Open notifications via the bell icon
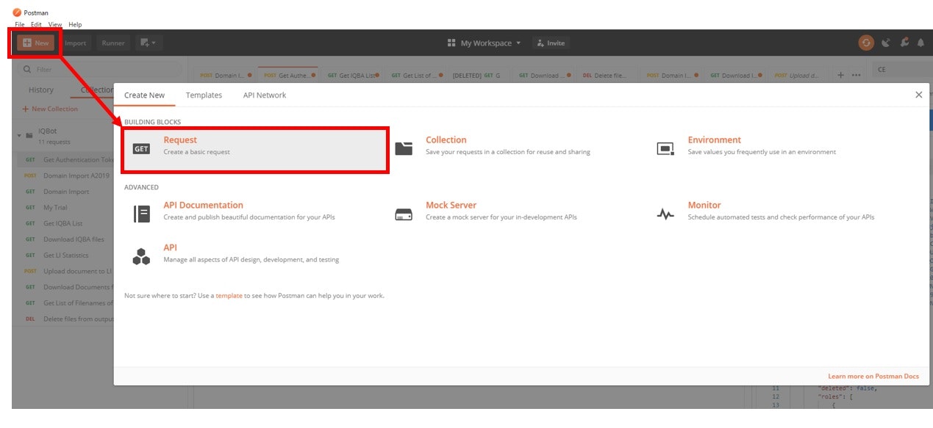This screenshot has height=428, width=933. (921, 43)
